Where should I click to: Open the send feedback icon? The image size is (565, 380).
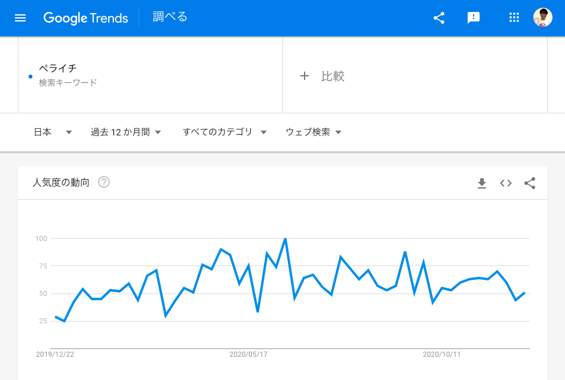[x=474, y=18]
